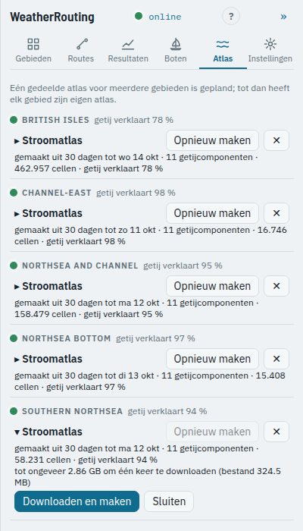Click Downloaden en maken button
303x531 pixels.
point(77,501)
